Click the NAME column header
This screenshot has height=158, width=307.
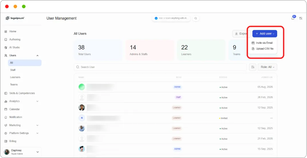[81, 77]
